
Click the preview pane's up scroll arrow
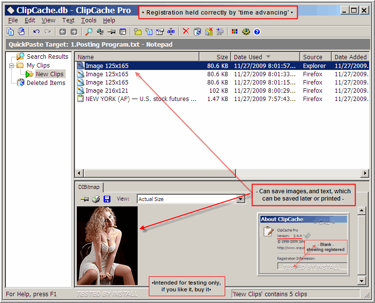361,211
